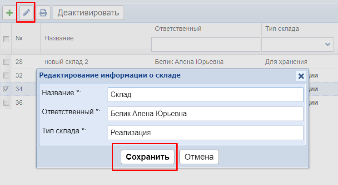Sort by the № column header

(19, 39)
